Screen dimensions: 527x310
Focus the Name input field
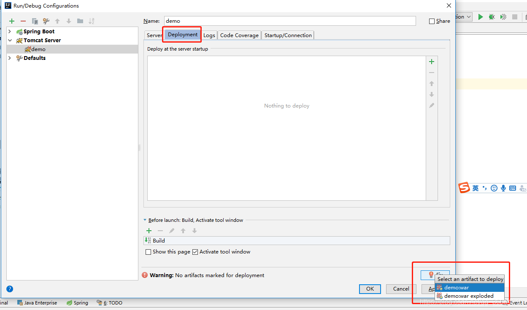pyautogui.click(x=290, y=21)
